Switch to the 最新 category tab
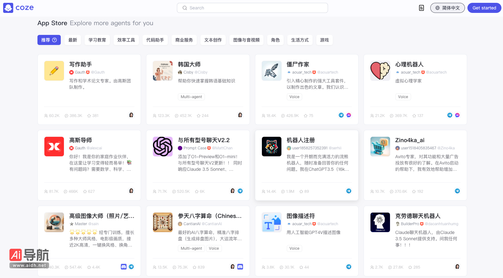The height and width of the screenshot is (278, 503). click(73, 40)
